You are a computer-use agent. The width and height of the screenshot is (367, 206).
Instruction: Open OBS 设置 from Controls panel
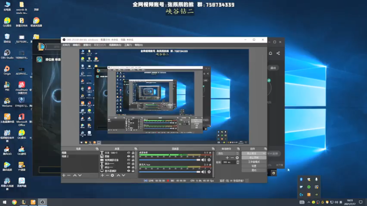(254, 166)
